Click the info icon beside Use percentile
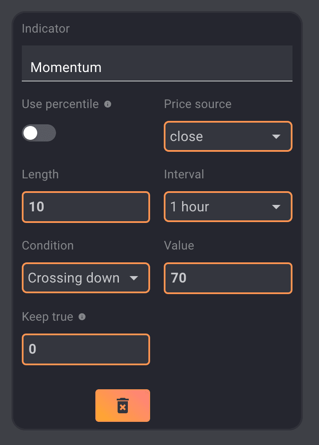The image size is (319, 445). point(108,104)
